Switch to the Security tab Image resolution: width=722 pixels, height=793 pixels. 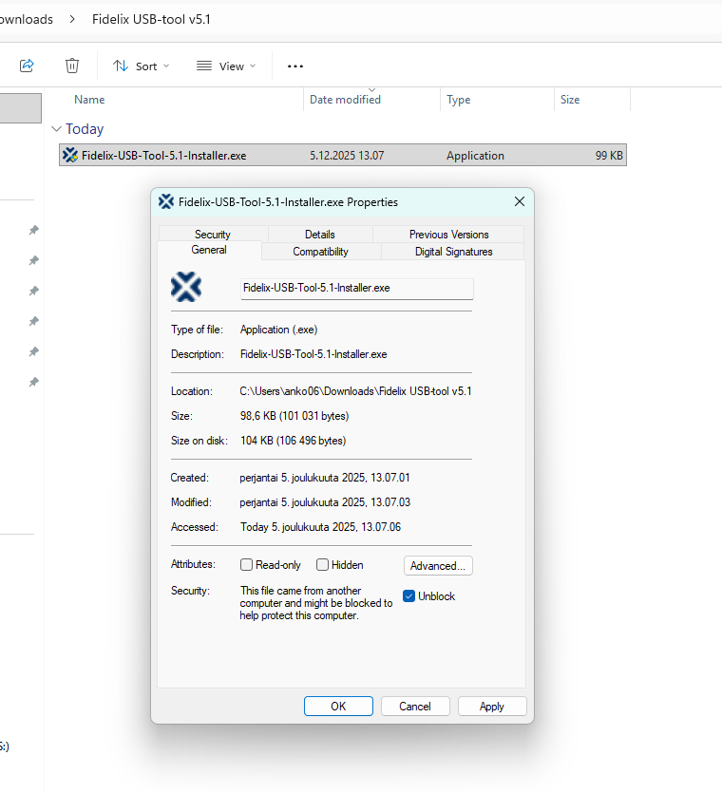pos(213,235)
